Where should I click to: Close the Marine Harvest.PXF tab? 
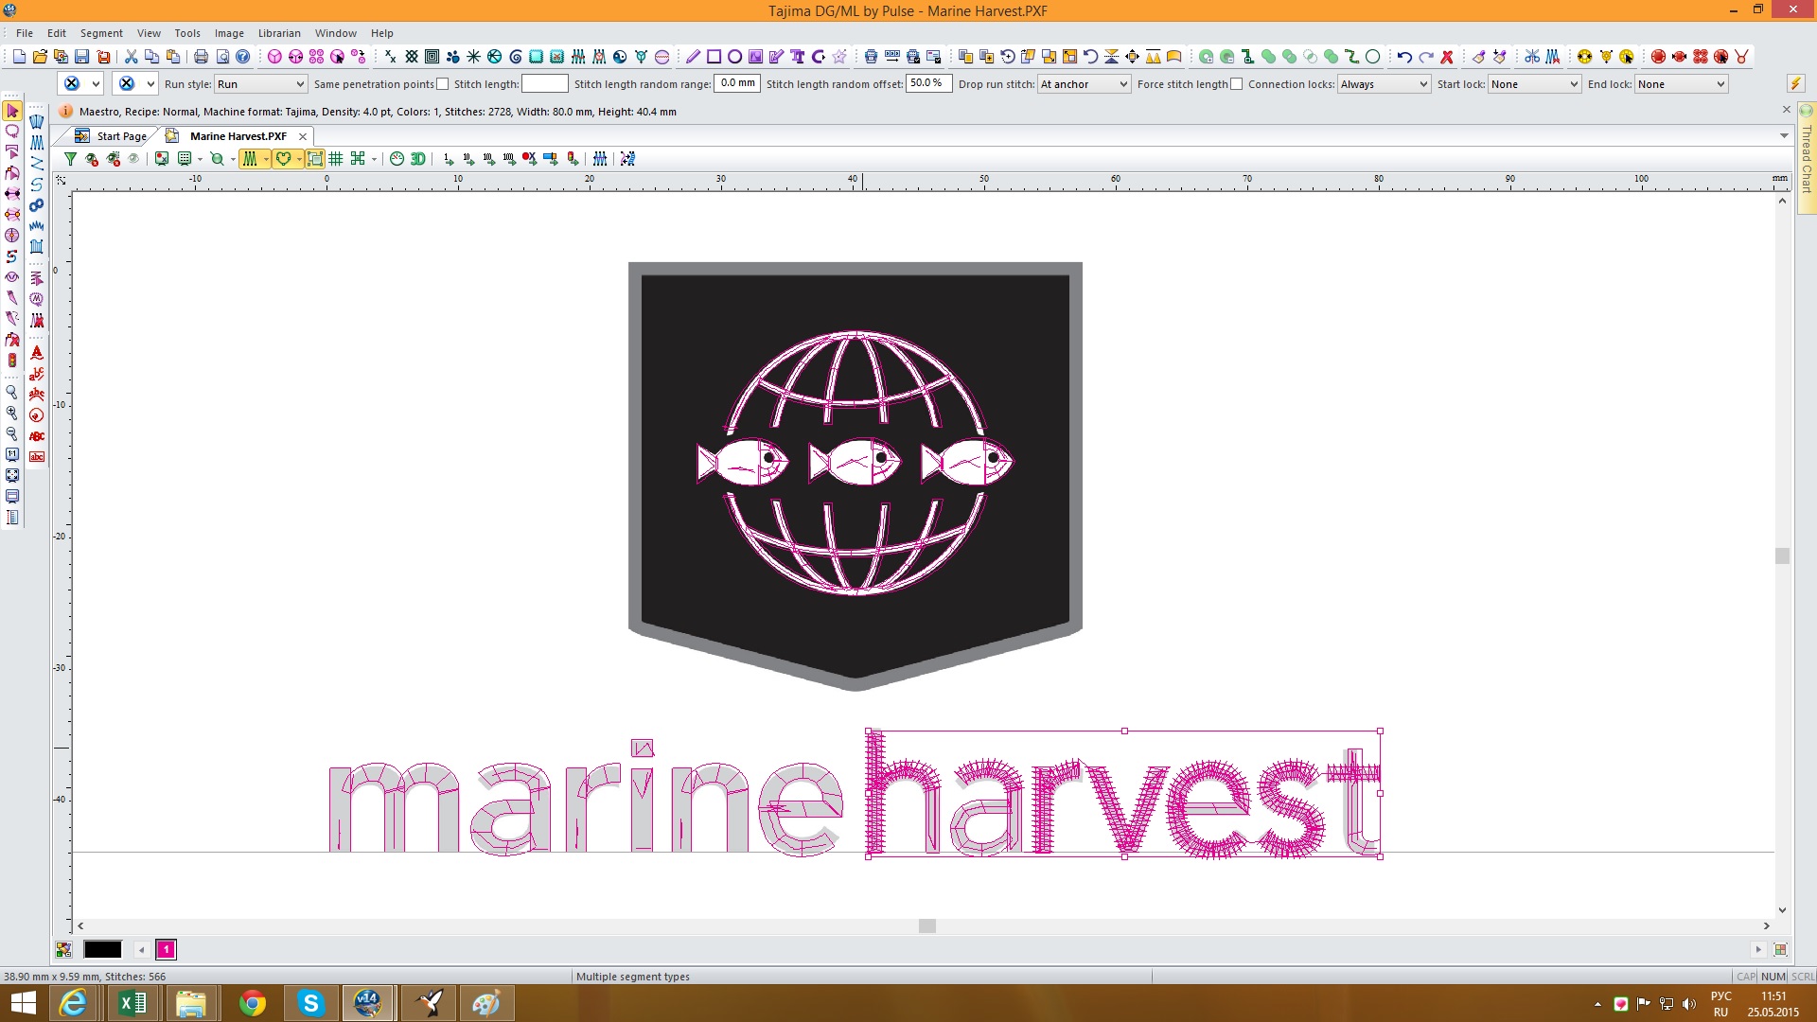(303, 136)
